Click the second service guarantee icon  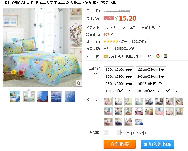pos(166,56)
